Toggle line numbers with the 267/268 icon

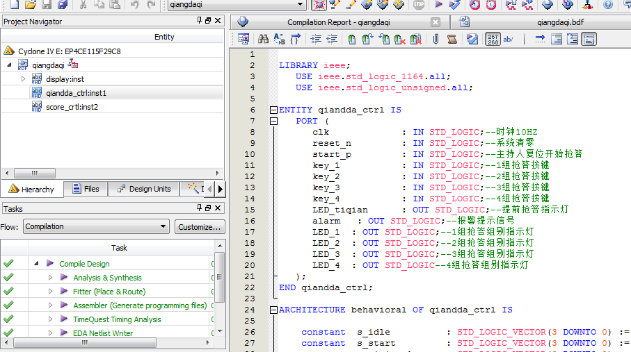493,40
